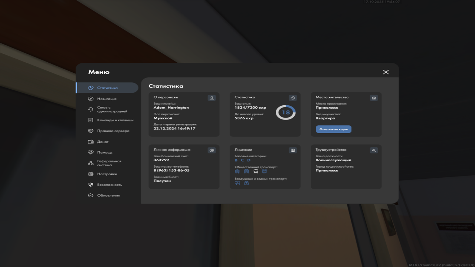Image resolution: width=475 pixels, height=267 pixels.
Task: Click the face icon on Личная информация card
Action: click(212, 150)
